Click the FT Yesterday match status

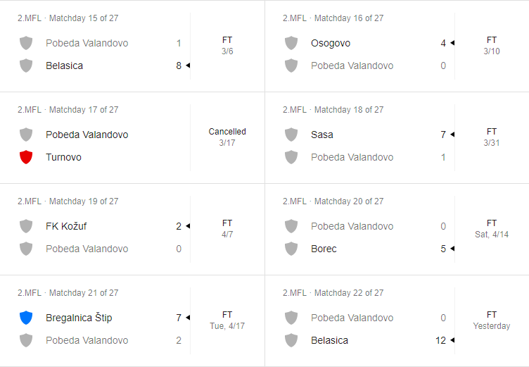coord(492,320)
